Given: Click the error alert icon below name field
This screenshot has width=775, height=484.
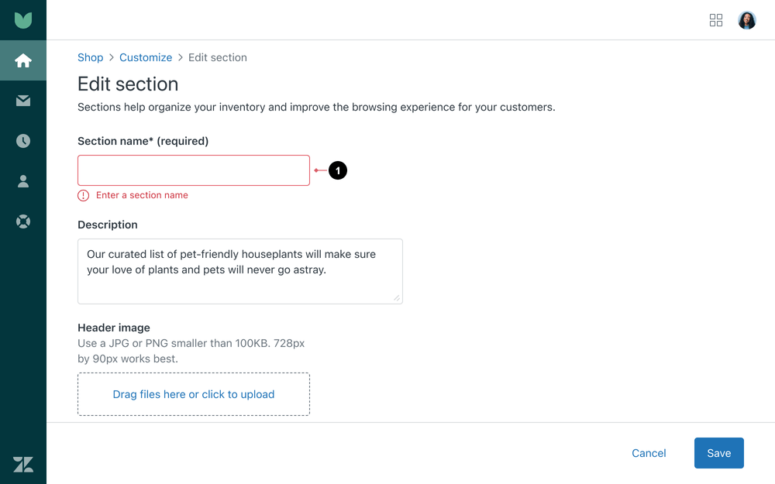Looking at the screenshot, I should click(x=83, y=195).
